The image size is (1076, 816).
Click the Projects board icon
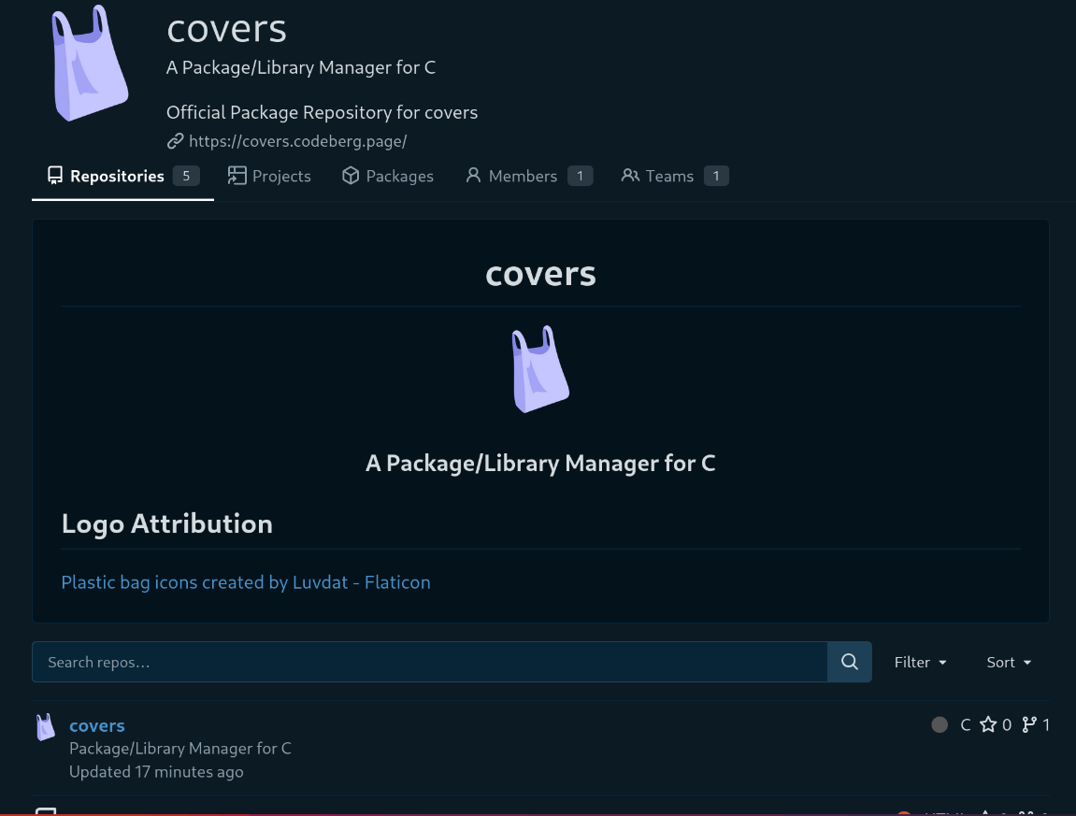coord(237,176)
